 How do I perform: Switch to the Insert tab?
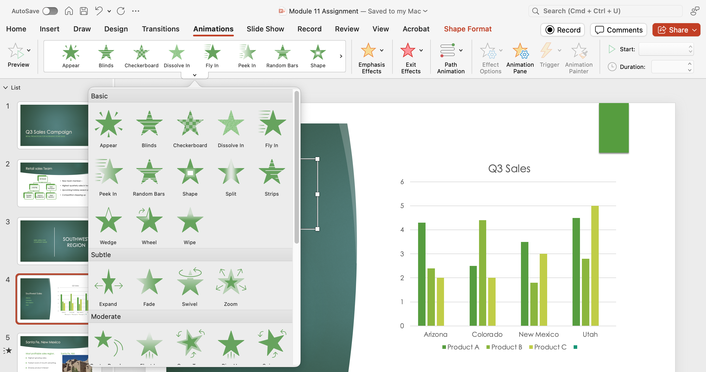(49, 29)
